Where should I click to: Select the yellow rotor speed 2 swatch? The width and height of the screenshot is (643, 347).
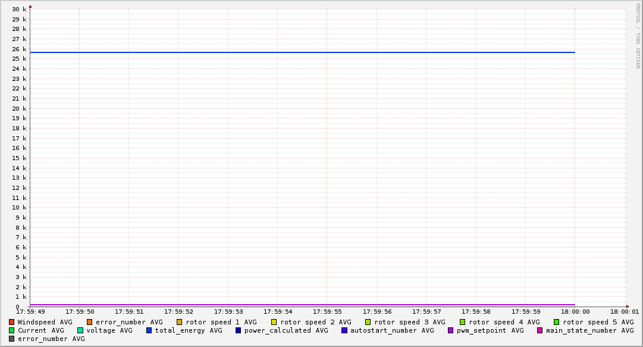point(274,322)
